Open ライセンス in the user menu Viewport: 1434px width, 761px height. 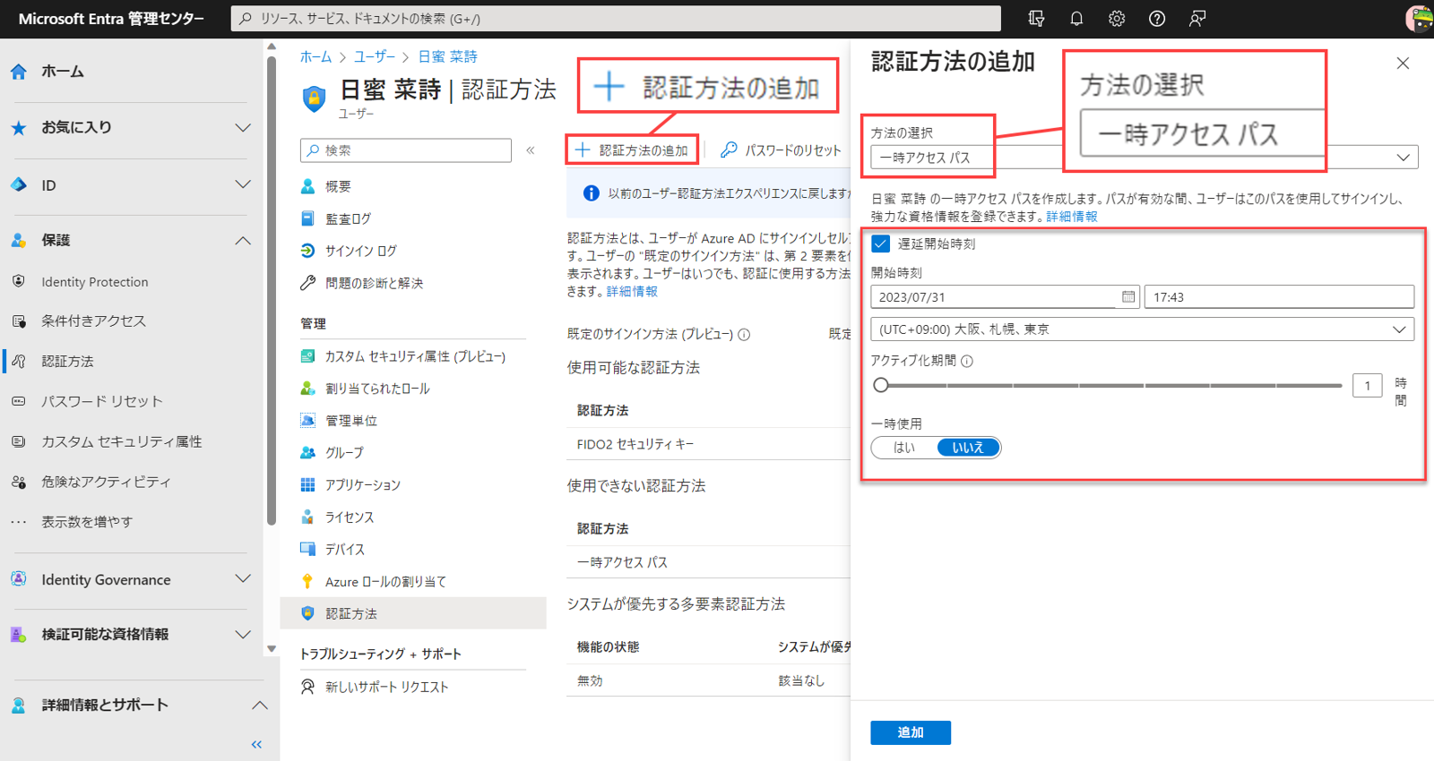click(x=350, y=517)
